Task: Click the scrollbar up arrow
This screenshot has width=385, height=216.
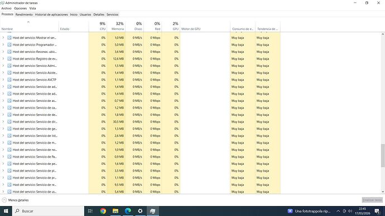Action: click(383, 35)
